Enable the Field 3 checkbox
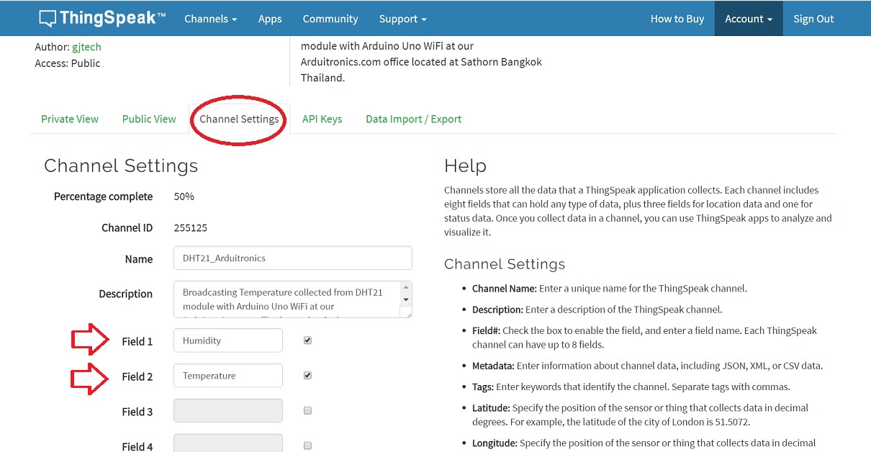This screenshot has width=871, height=452. (x=307, y=411)
